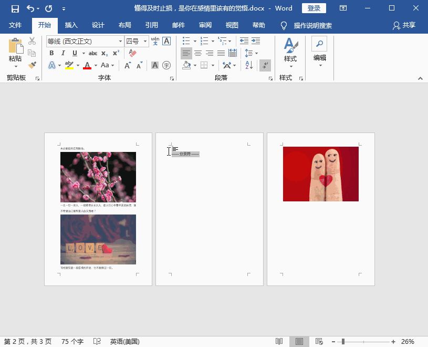Click the 英语(美国) language button
This screenshot has height=347, width=428.
point(125,342)
